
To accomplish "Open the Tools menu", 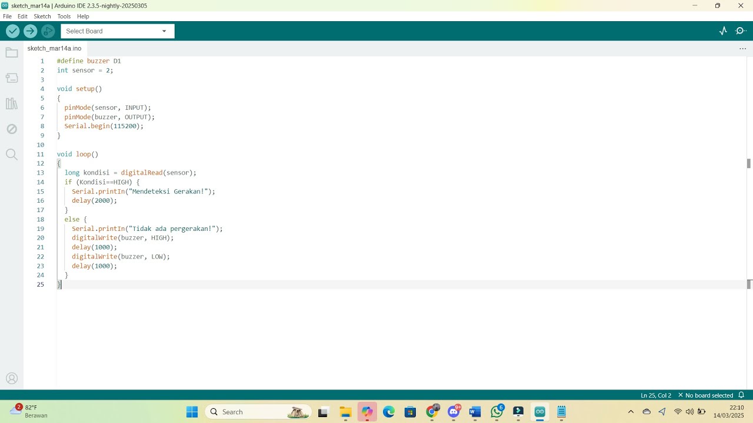I will pos(64,16).
